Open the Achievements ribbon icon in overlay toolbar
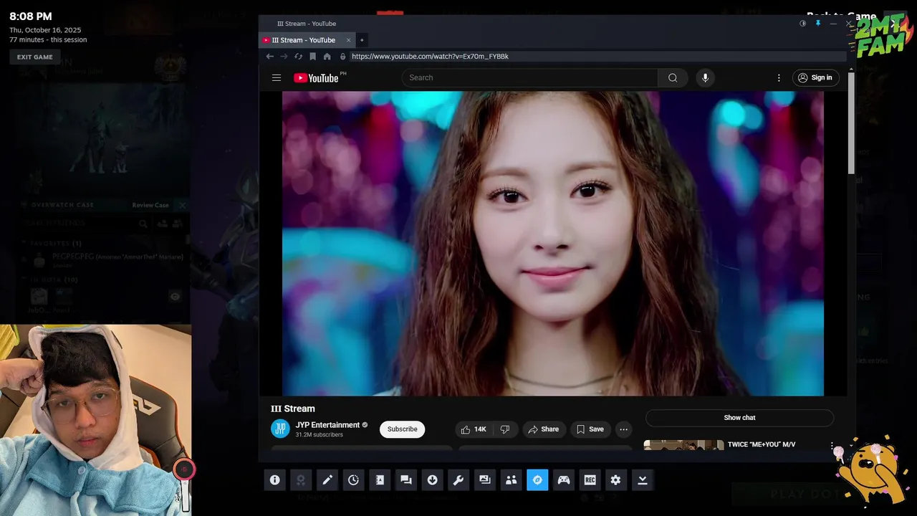Screen dimensions: 917x516 coord(301,480)
